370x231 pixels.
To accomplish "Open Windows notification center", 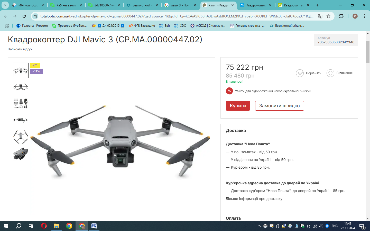I will (x=362, y=226).
